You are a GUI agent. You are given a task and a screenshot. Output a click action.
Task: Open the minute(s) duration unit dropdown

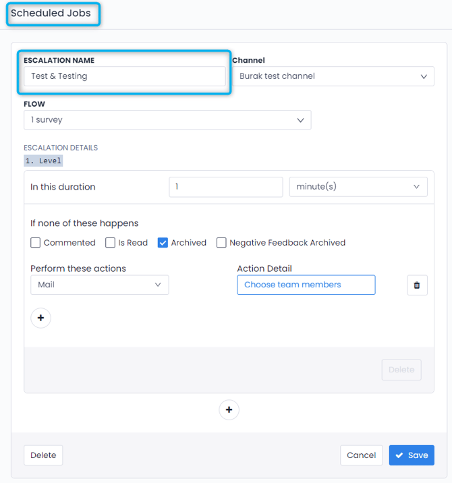358,187
